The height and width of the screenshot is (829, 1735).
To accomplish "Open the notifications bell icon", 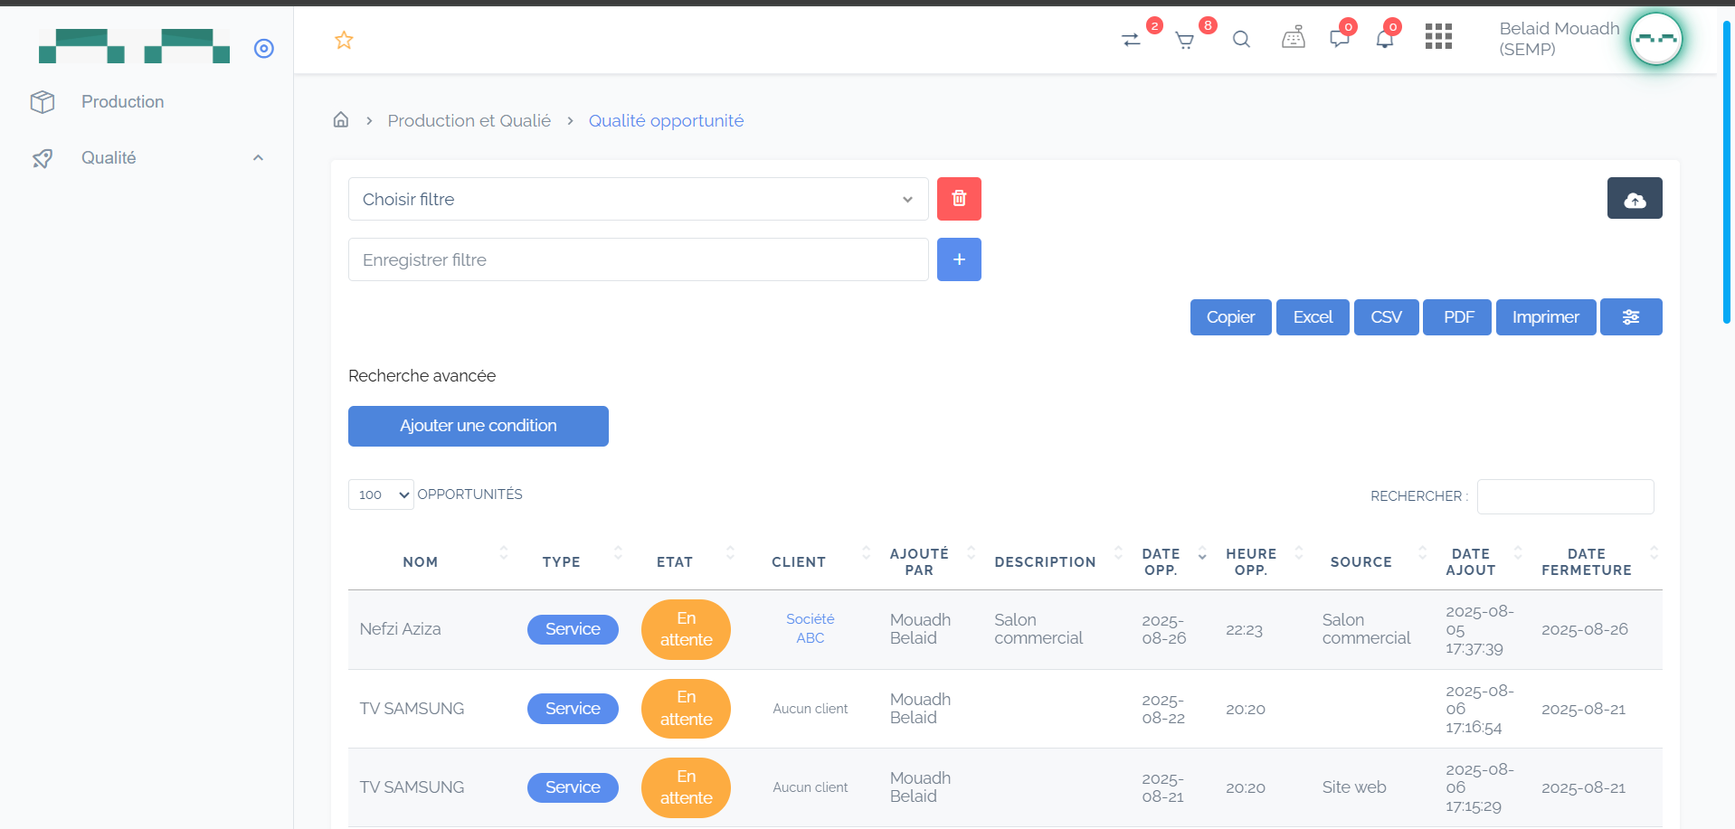I will coord(1384,39).
